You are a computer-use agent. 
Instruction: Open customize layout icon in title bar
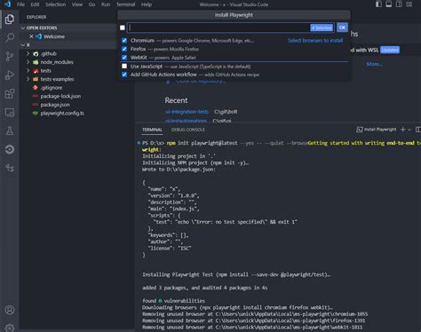click(409, 4)
